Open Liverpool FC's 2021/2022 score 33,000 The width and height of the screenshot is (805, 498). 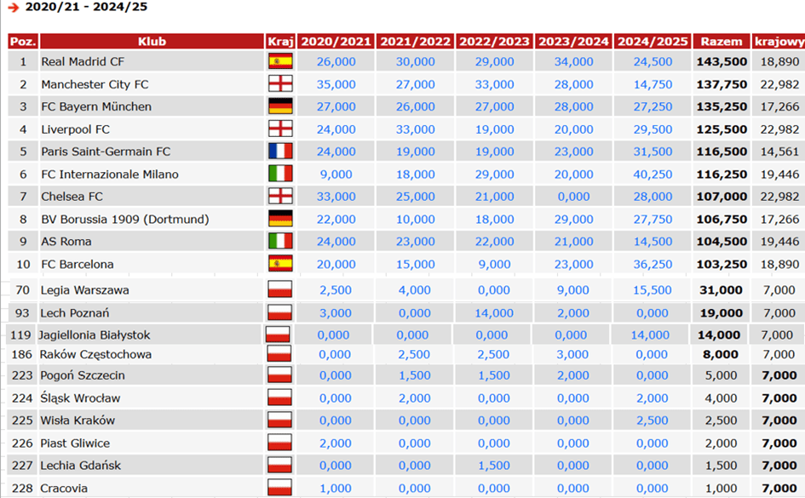pyautogui.click(x=415, y=129)
